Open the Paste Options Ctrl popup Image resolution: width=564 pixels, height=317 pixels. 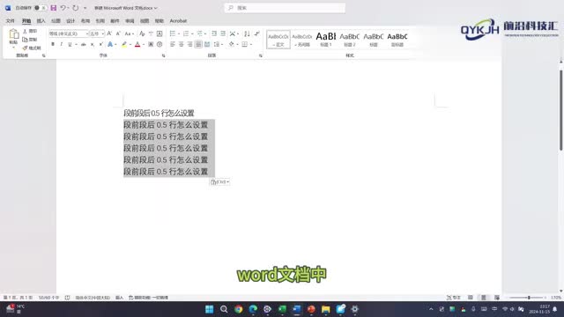tap(219, 182)
